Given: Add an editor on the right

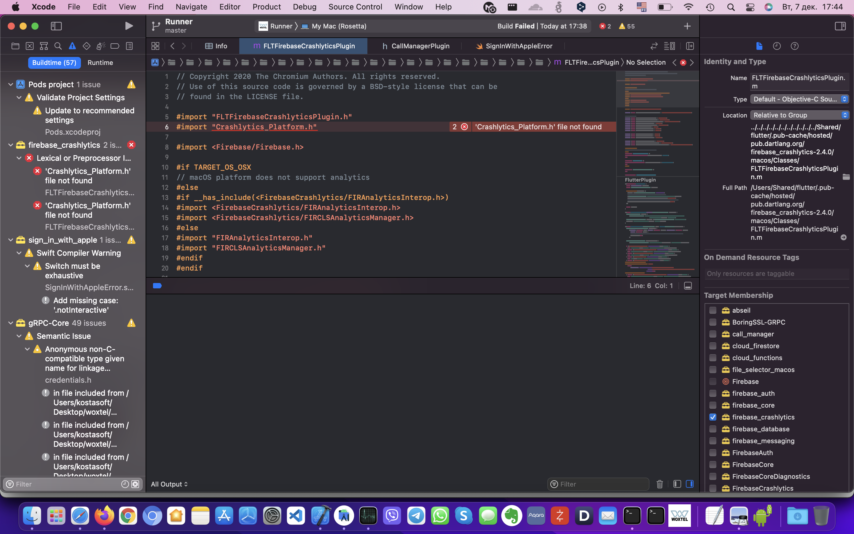Looking at the screenshot, I should coord(690,46).
